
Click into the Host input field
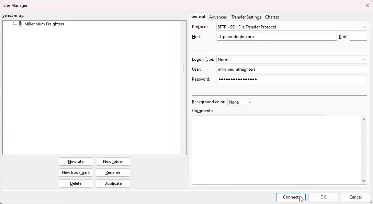click(276, 37)
